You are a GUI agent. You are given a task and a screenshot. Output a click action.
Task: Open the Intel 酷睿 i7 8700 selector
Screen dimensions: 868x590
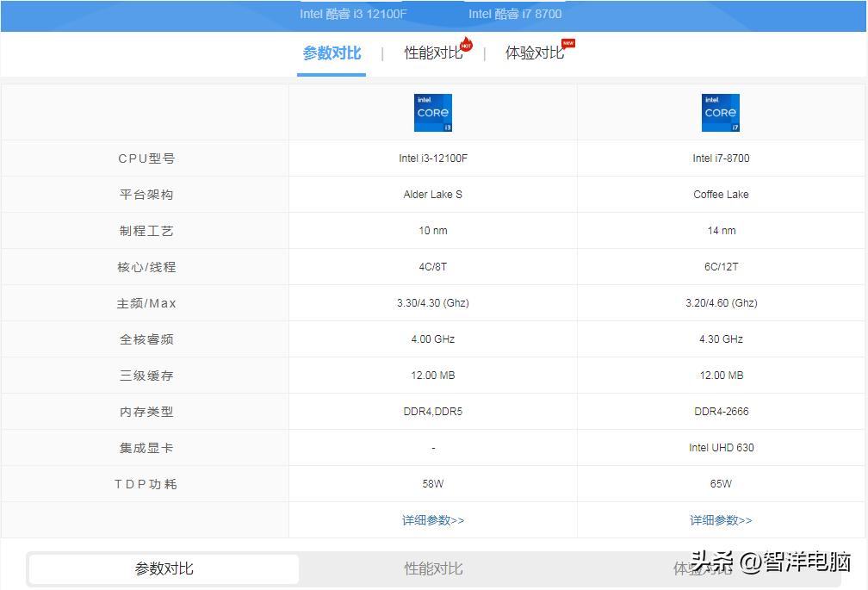[514, 14]
